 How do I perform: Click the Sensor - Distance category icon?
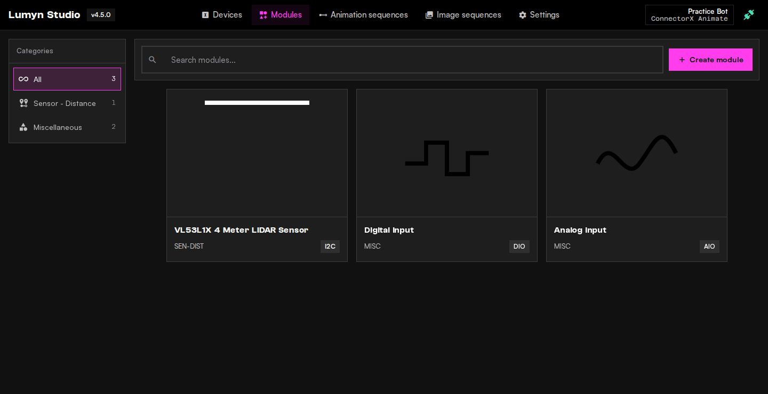23,103
